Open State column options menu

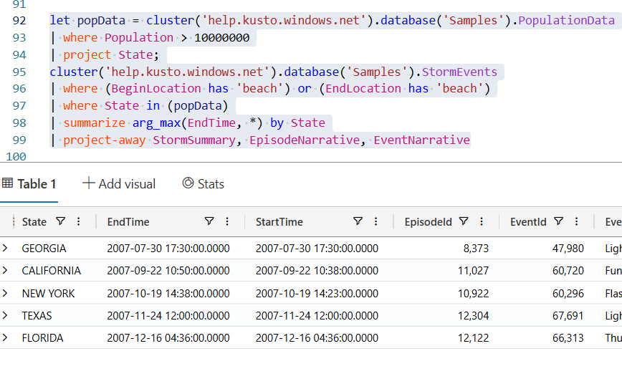click(x=79, y=222)
